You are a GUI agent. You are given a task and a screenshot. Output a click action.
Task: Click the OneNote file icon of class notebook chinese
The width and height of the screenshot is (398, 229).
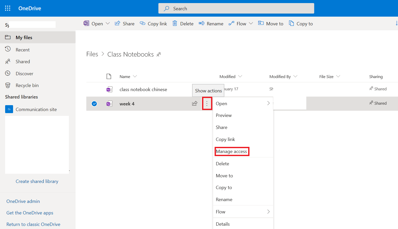tap(110, 89)
